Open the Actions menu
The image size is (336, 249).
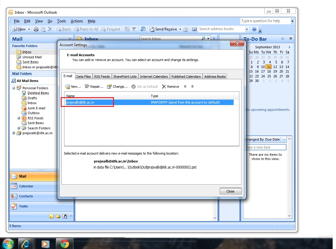[77, 21]
